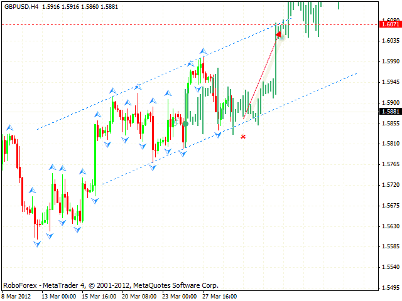This screenshot has height=301, width=402.
Task: Select the blue fractal arrow above the highest March peak
Action: click(x=203, y=50)
